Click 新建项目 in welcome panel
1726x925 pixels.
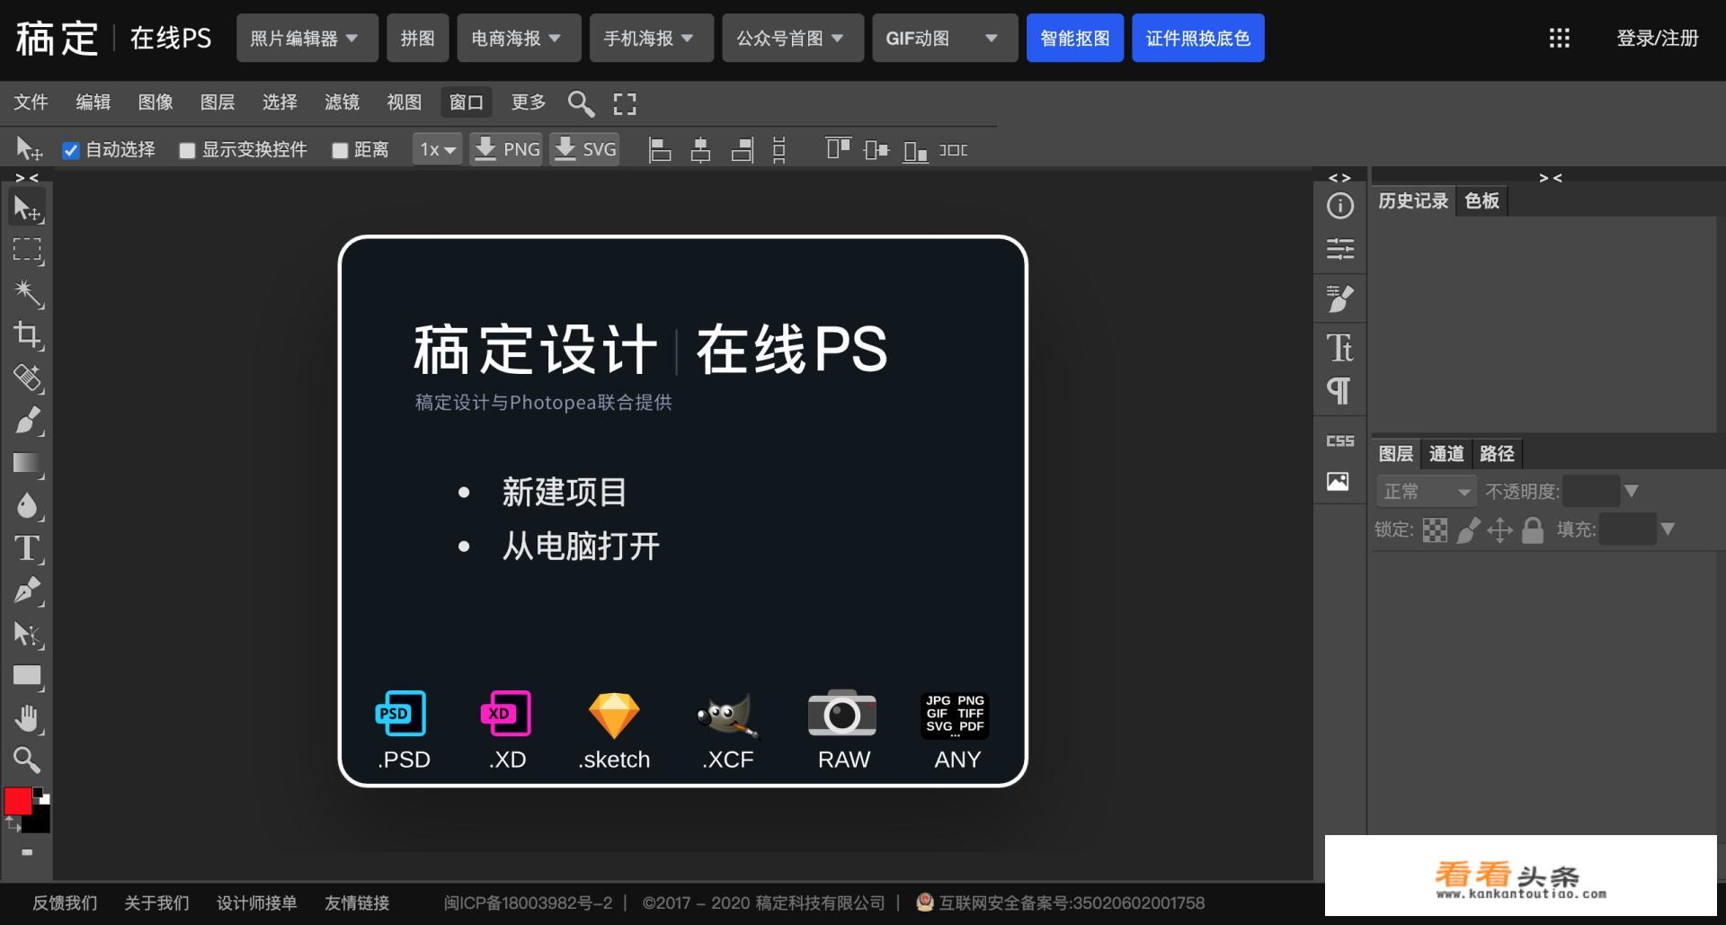pyautogui.click(x=564, y=492)
